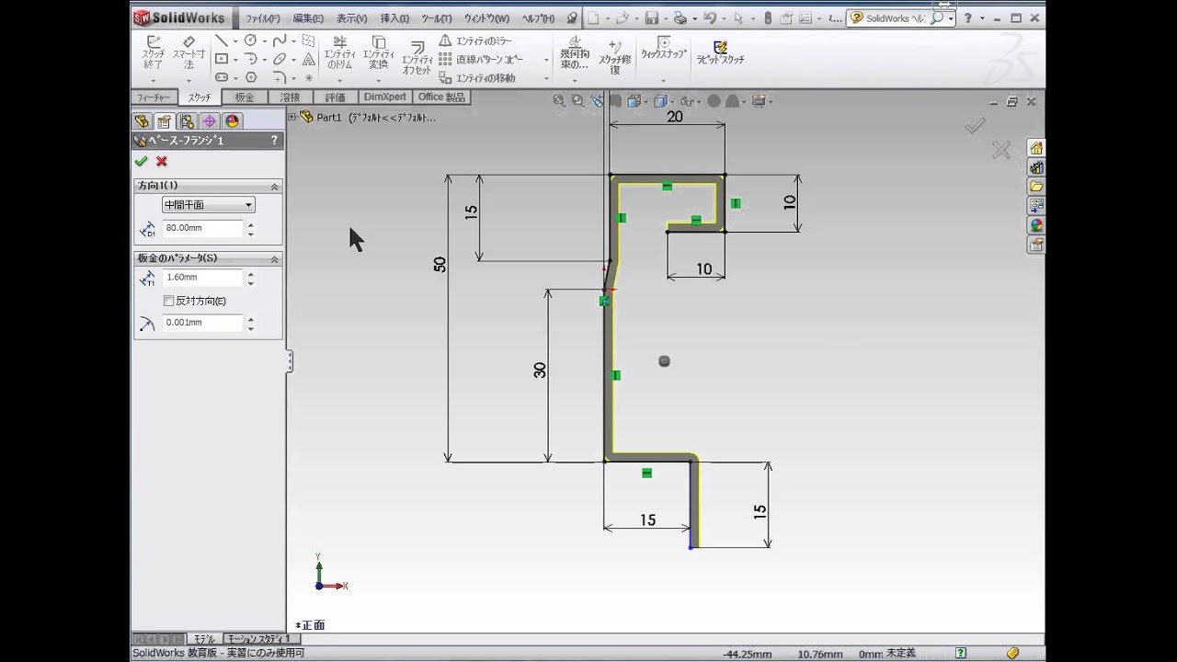
Task: Open the ツール(T) menu
Action: pyautogui.click(x=436, y=18)
